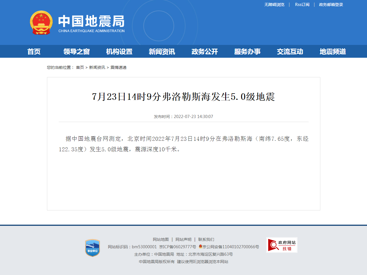This screenshot has width=367, height=275.
Task: Open the 联系我们 contact page
Action: coord(207,239)
